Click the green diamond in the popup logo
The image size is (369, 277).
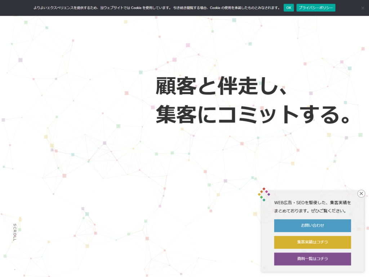click(262, 197)
